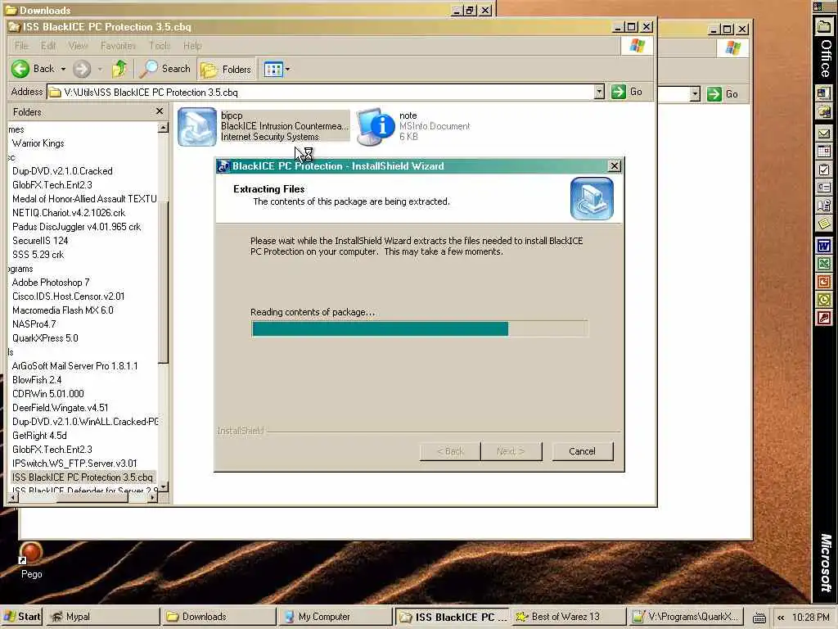Screen dimensions: 838x629
Task: Click the New Office Document icon in Office bar
Action: point(823,93)
